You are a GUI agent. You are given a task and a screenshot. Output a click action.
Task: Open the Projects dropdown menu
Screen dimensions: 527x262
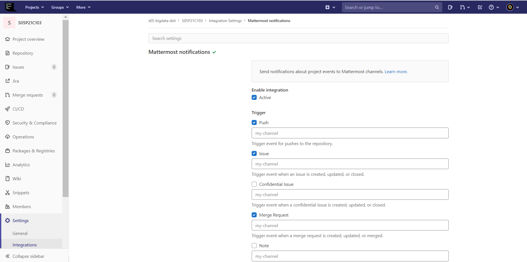(x=35, y=7)
